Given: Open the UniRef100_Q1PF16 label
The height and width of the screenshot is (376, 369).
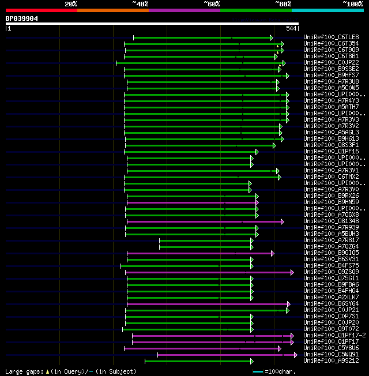Looking at the screenshot, I should click(331, 151).
